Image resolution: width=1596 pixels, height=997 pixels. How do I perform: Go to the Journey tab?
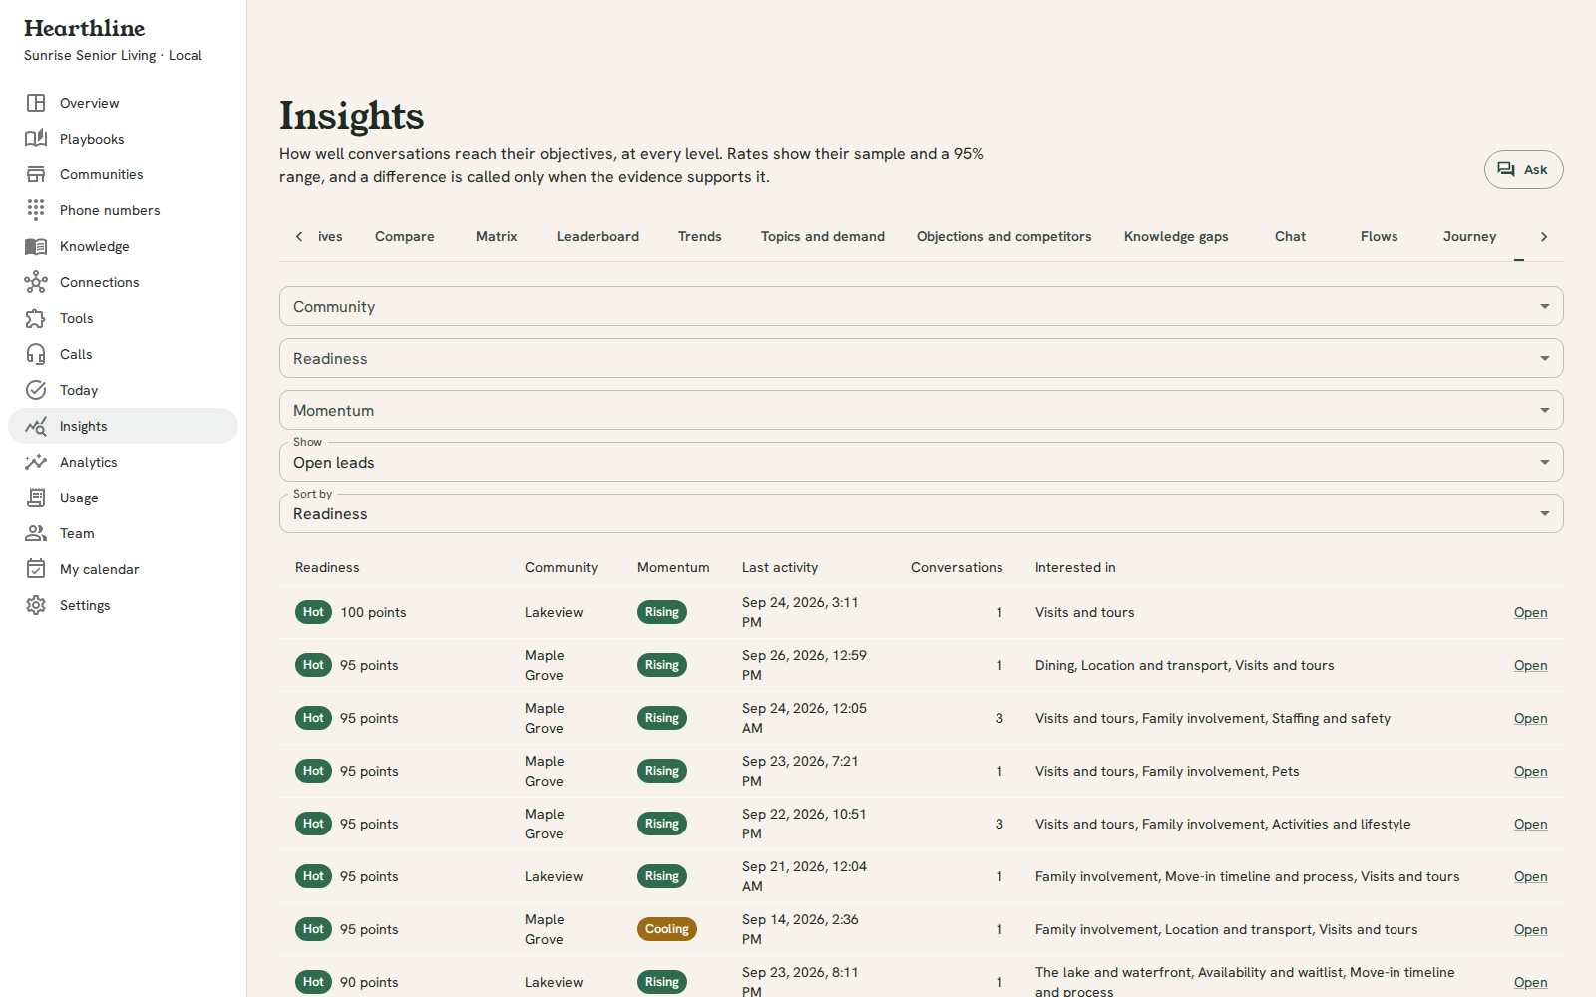1469,237
